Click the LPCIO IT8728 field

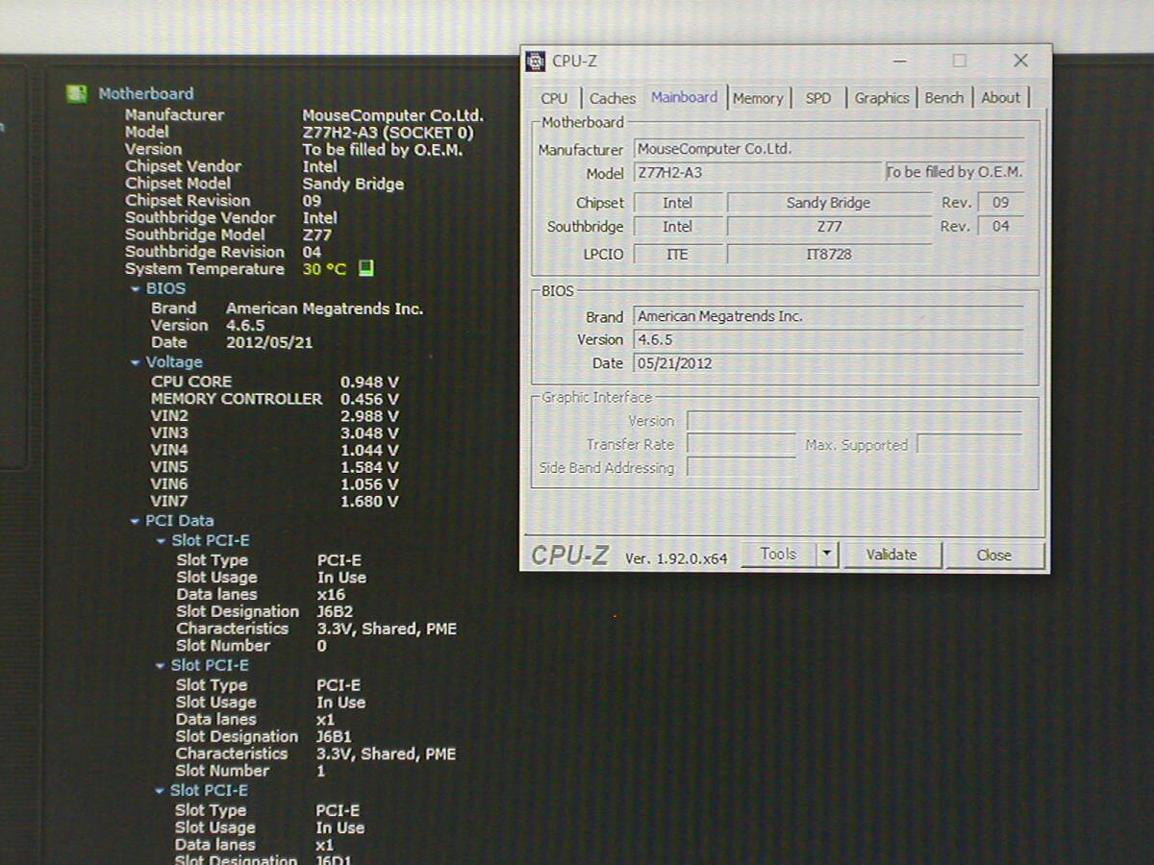point(829,255)
